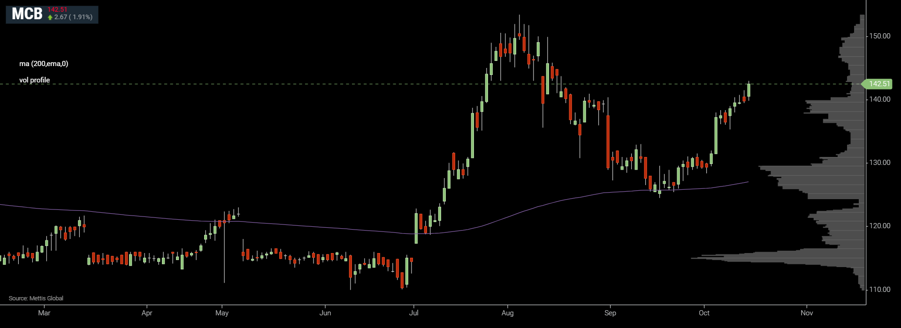The image size is (901, 328).
Task: Click the 130.00 price axis label
Action: pyautogui.click(x=880, y=163)
